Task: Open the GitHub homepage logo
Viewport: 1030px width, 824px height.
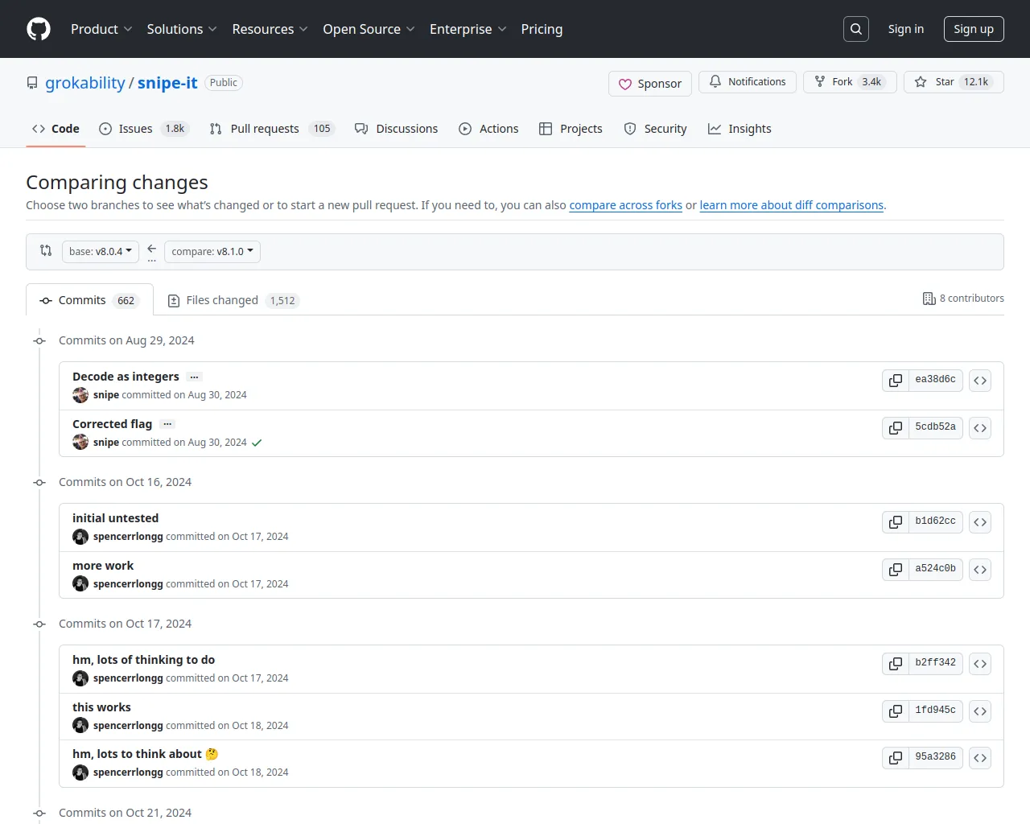Action: (x=39, y=29)
